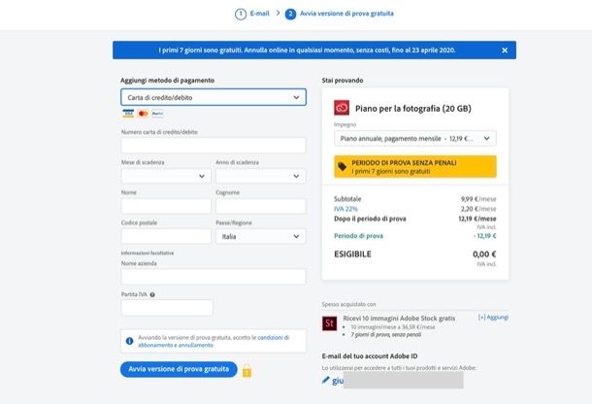Click the yellow price tag icon
This screenshot has height=404, width=592.
click(x=342, y=166)
